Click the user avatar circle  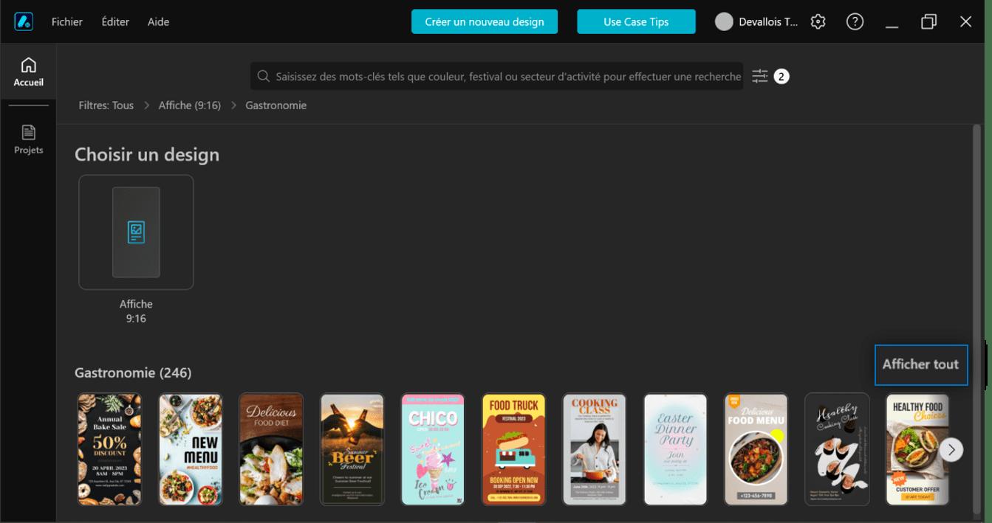[x=724, y=21]
